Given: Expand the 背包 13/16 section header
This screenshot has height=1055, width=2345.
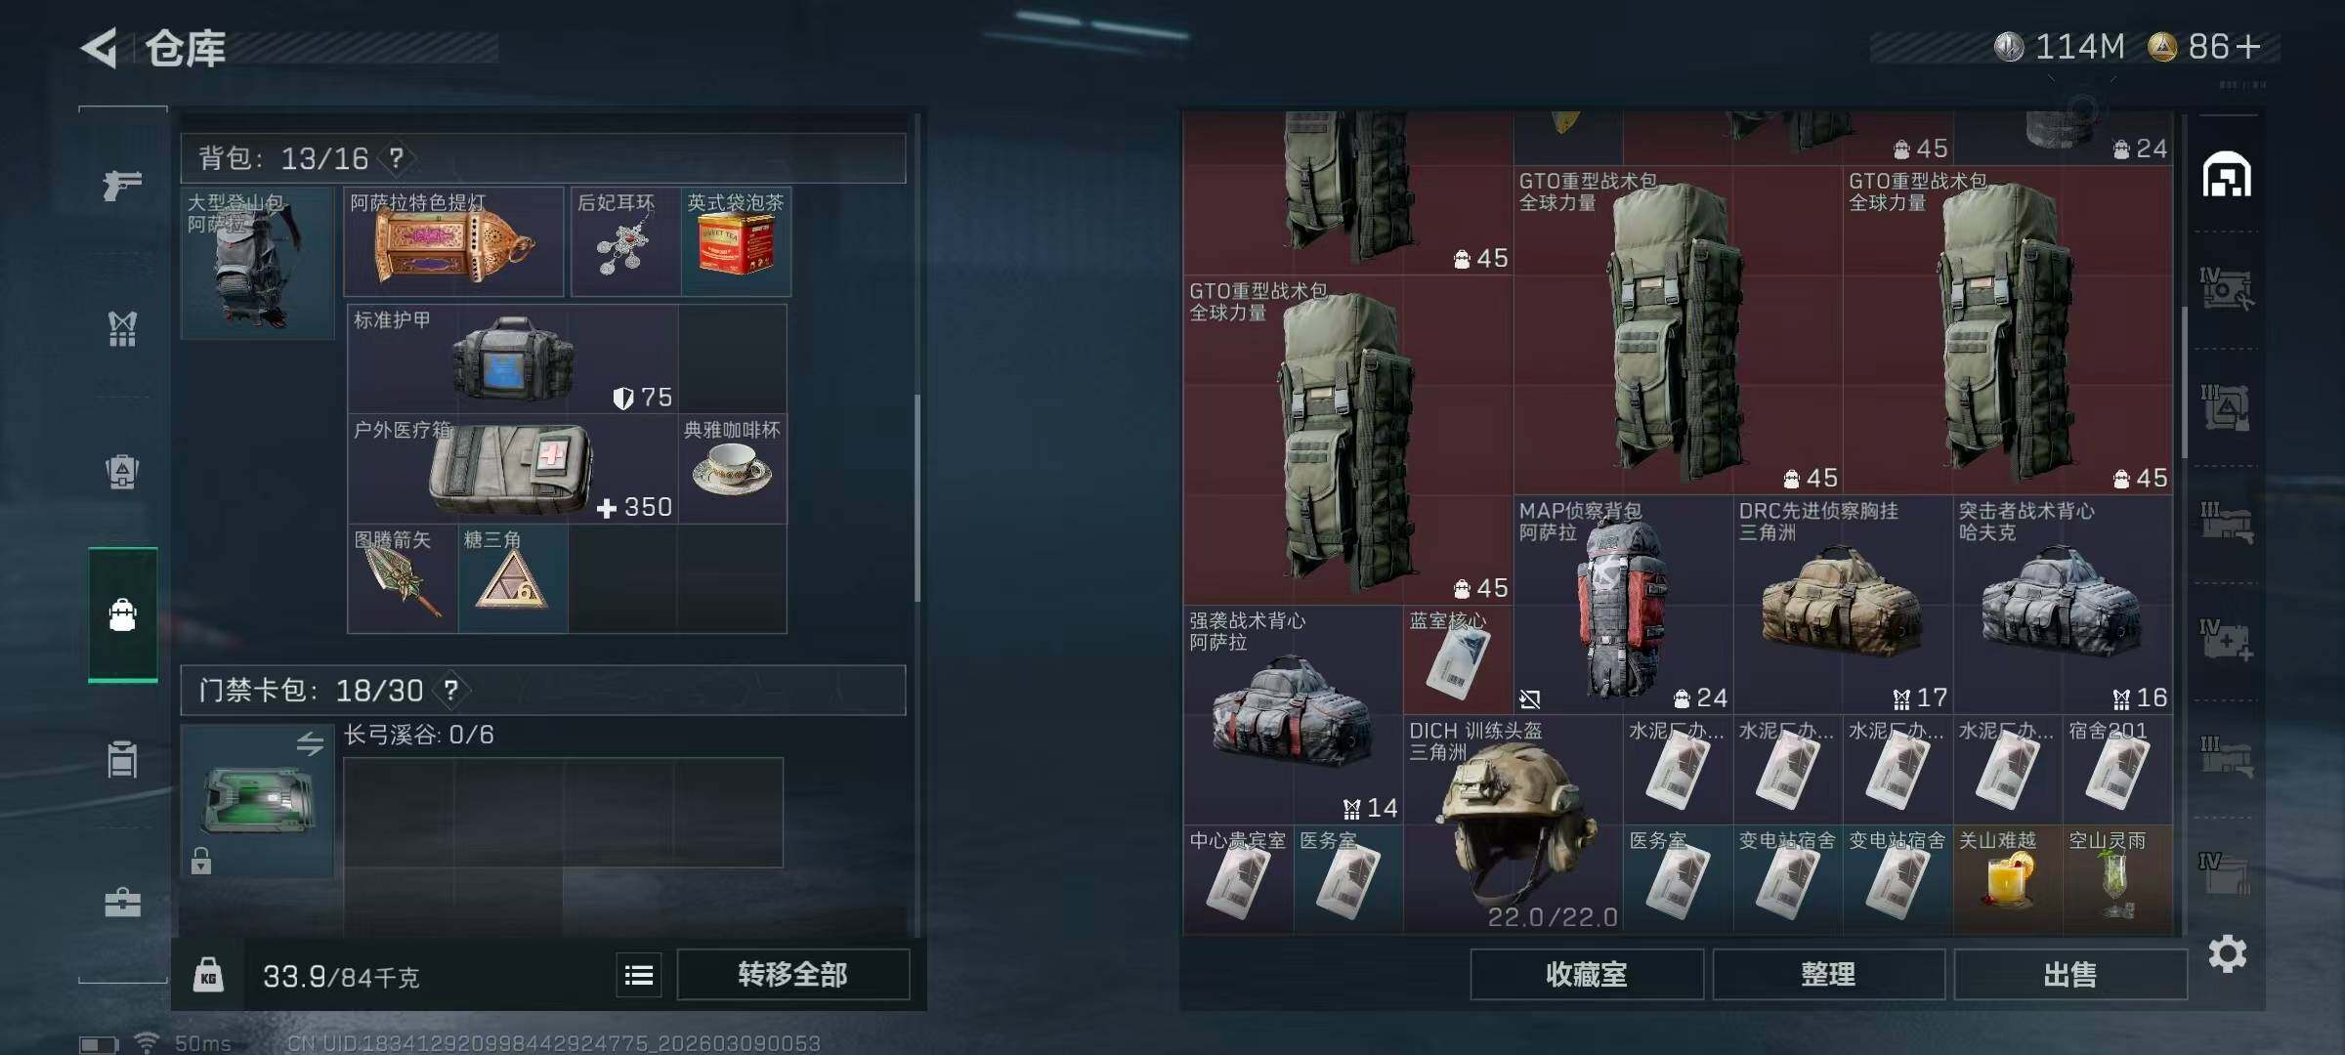Looking at the screenshot, I should point(543,158).
